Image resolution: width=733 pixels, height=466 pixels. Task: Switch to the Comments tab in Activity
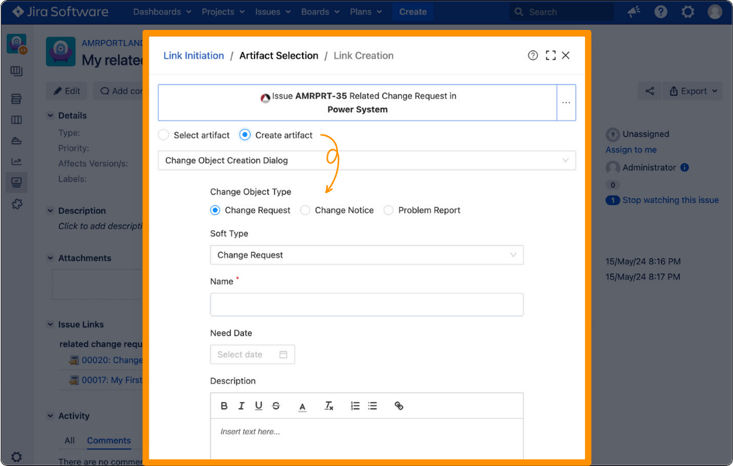[109, 440]
